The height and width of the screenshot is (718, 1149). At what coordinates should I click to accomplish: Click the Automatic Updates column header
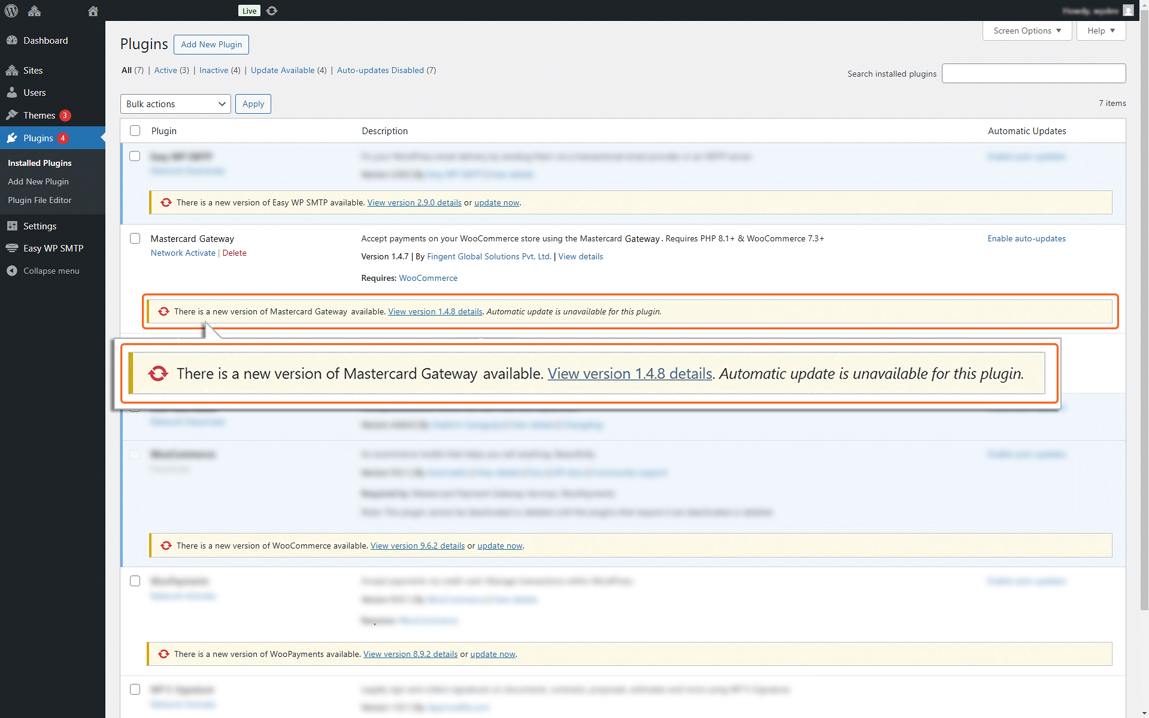click(1027, 131)
